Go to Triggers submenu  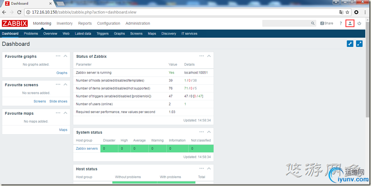click(103, 34)
